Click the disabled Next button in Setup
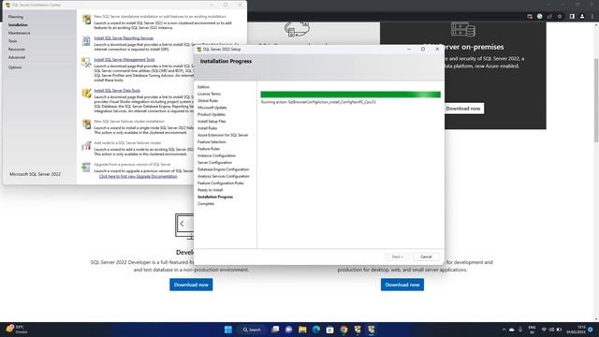This screenshot has width=599, height=337. pos(397,256)
